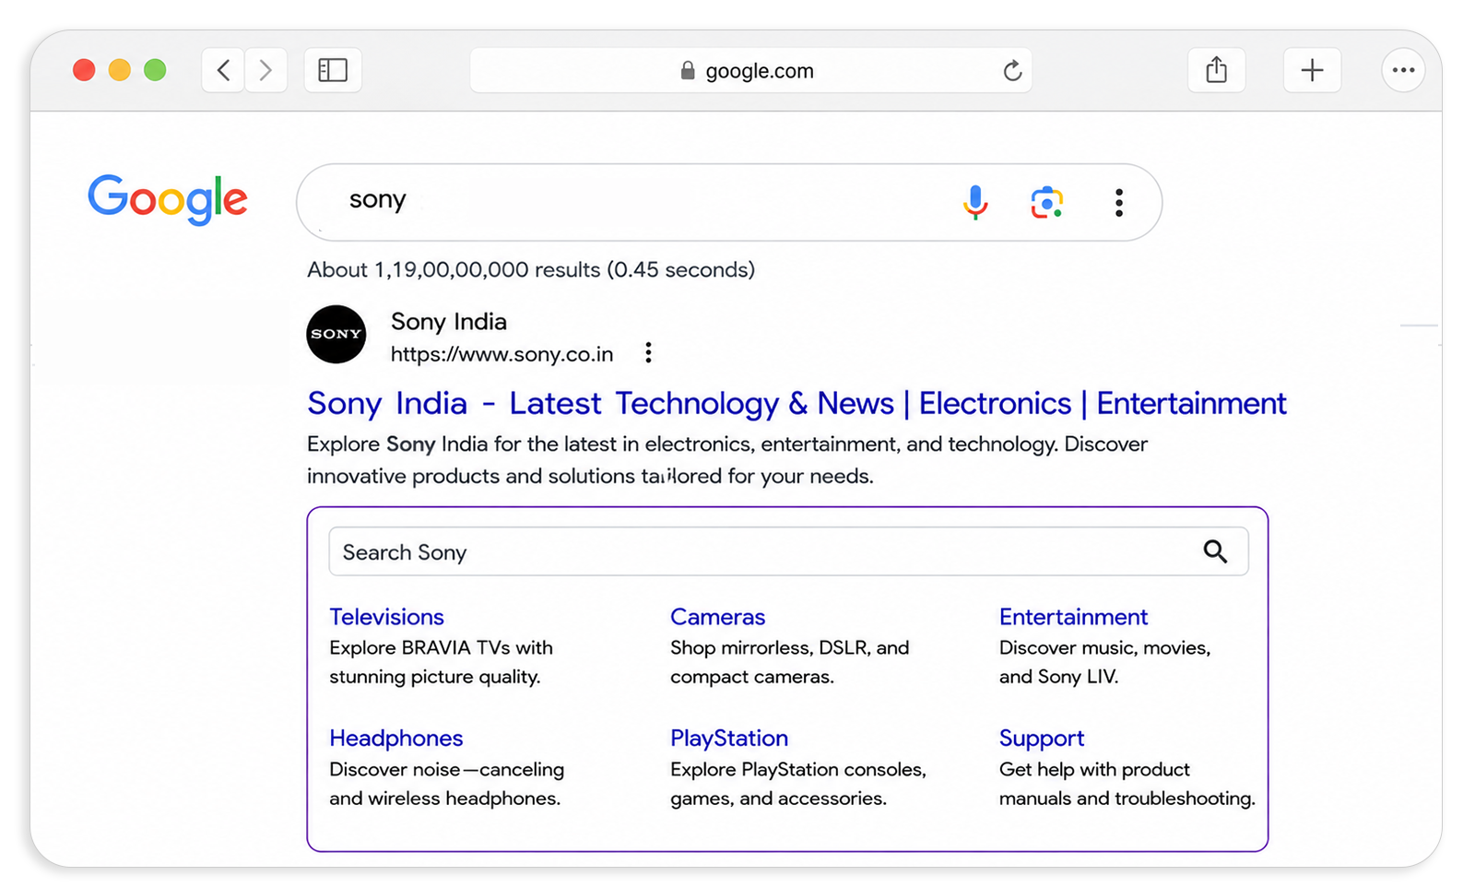Image resolution: width=1475 pixels, height=888 pixels.
Task: Click the Discover music, movies description text
Action: 1104,662
